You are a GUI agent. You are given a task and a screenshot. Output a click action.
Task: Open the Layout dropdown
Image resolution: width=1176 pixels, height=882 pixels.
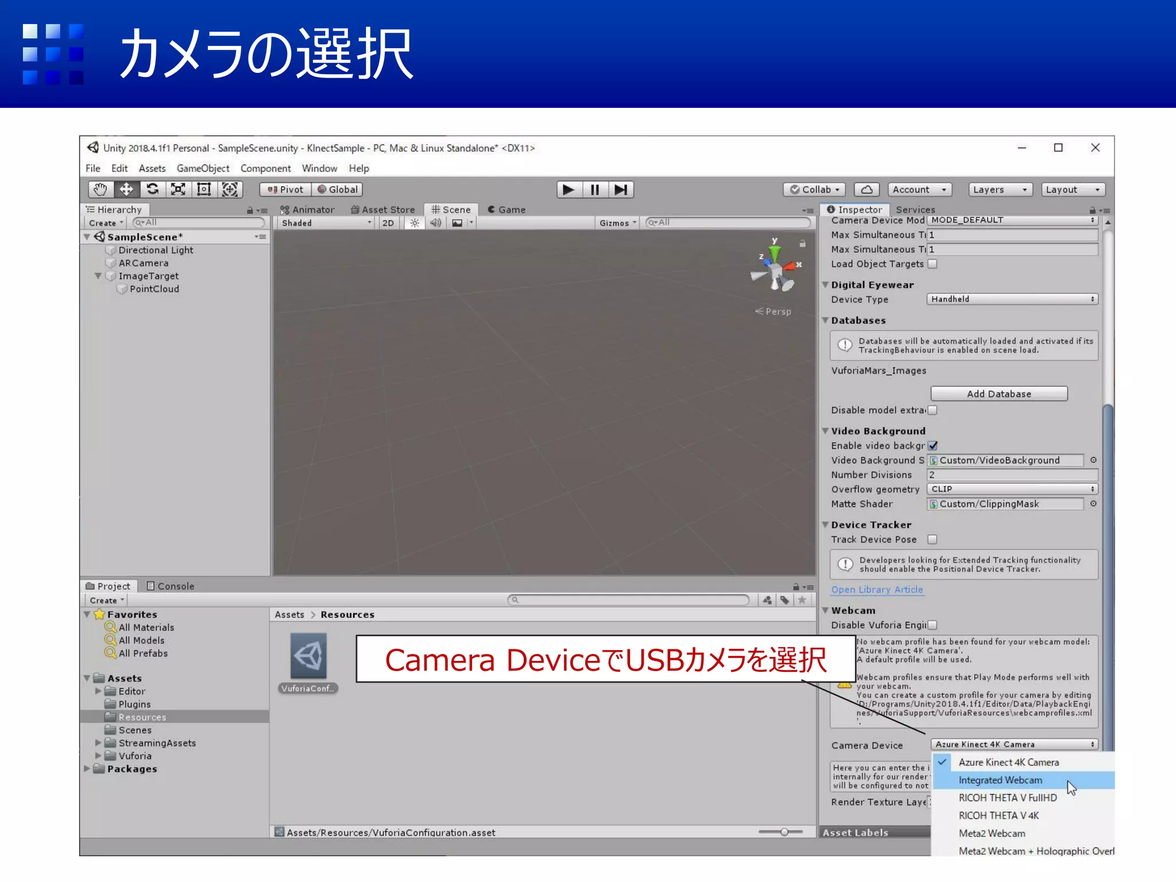pyautogui.click(x=1073, y=189)
